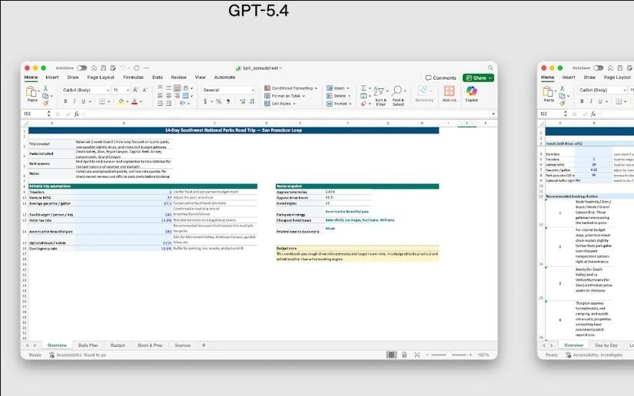Click the yellow Fill Color swatch
634x396 pixels.
click(121, 102)
